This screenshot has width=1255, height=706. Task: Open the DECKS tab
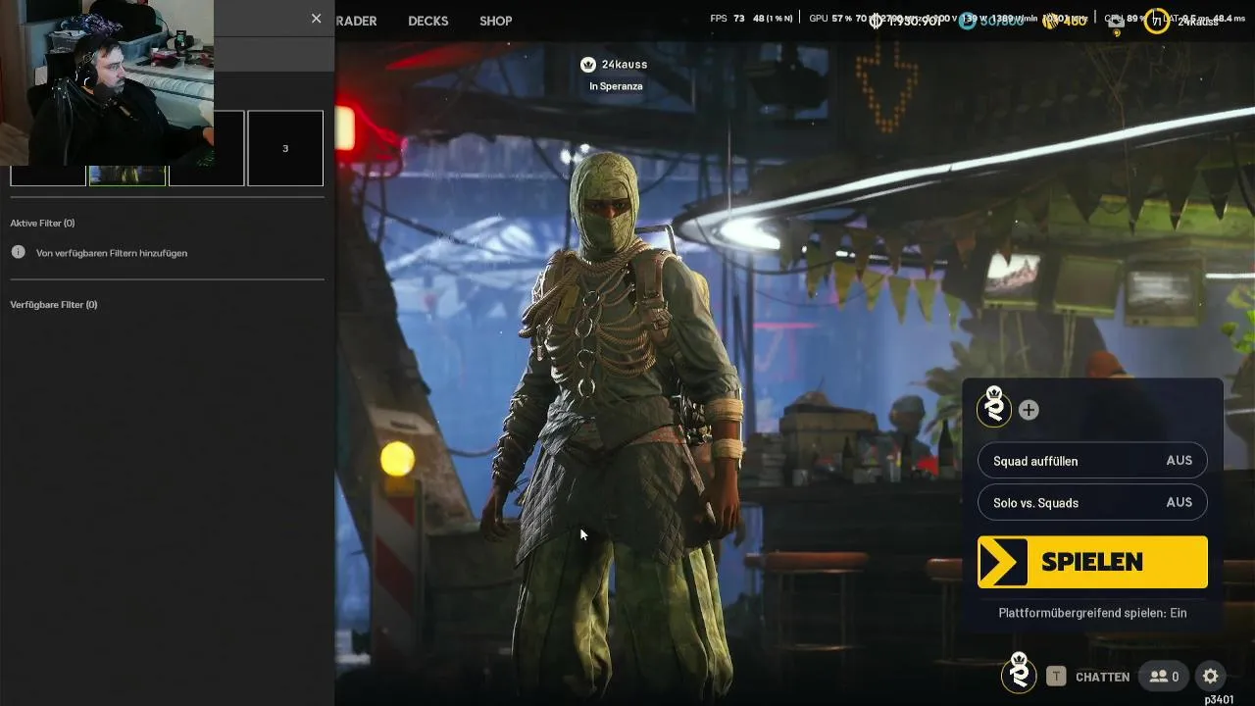[x=427, y=21]
